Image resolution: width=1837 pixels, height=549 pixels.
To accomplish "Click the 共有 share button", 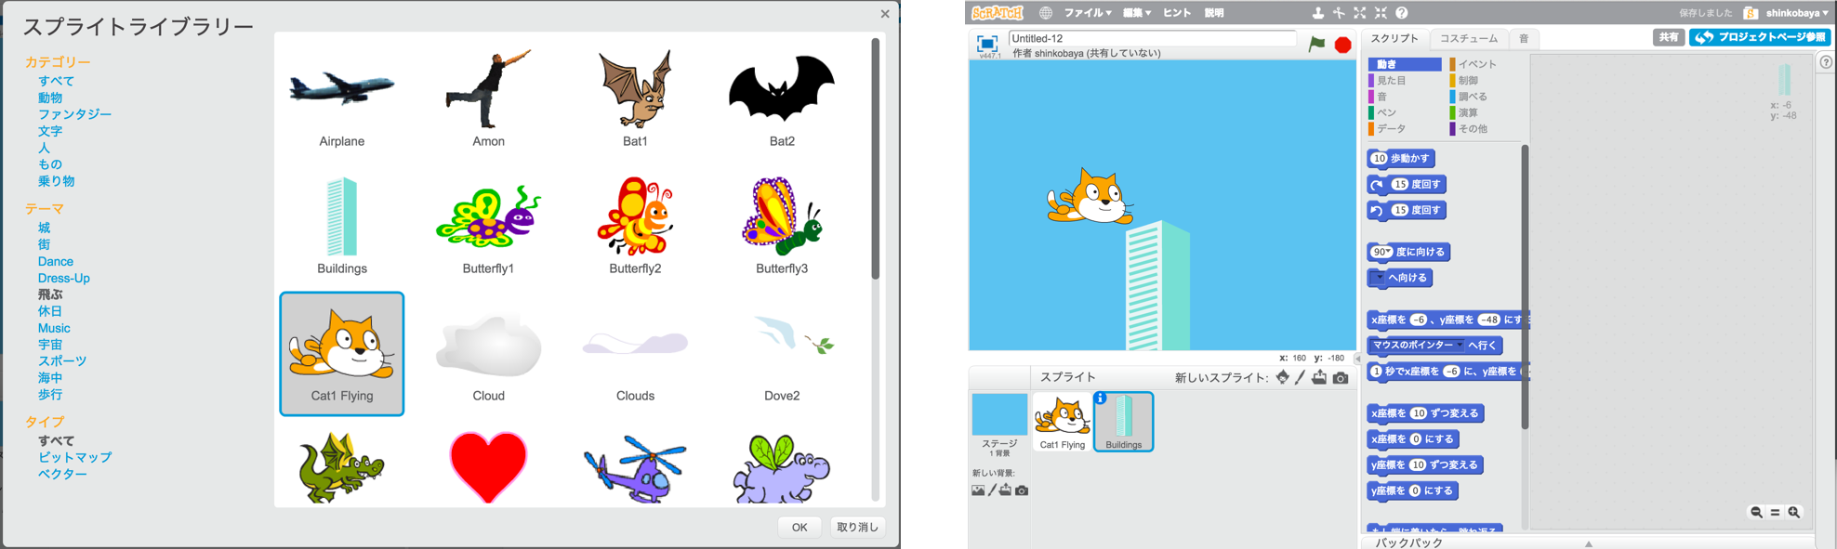I will coord(1669,37).
